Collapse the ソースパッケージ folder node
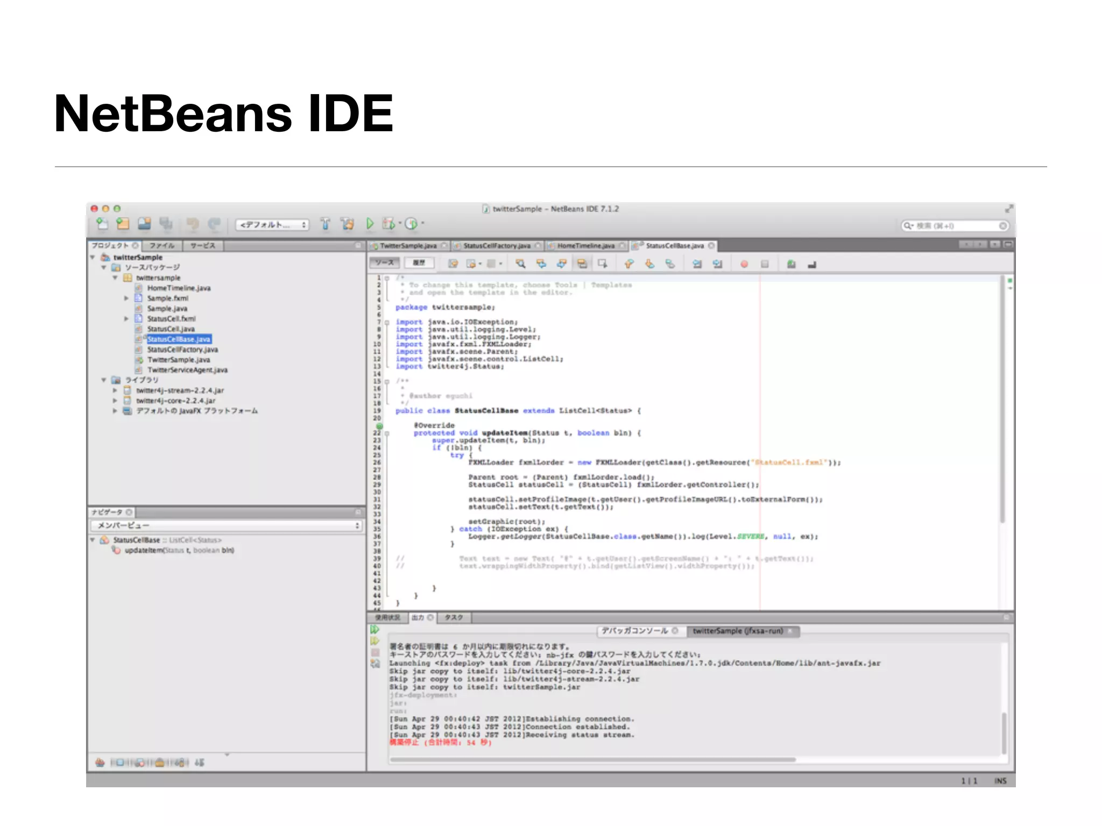The image size is (1102, 826). (104, 267)
